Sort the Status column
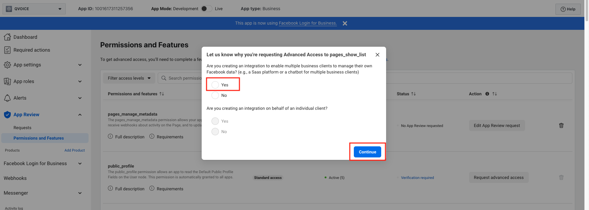Viewport: 589px width, 210px height. click(x=413, y=94)
